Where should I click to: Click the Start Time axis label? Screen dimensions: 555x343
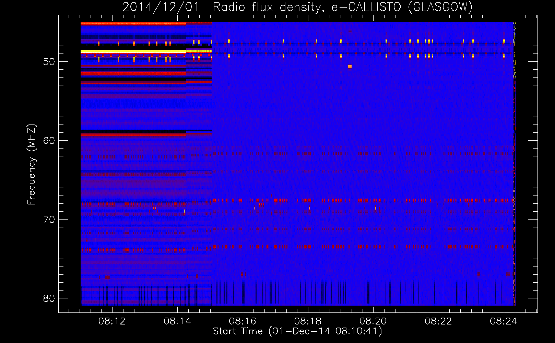click(x=297, y=331)
